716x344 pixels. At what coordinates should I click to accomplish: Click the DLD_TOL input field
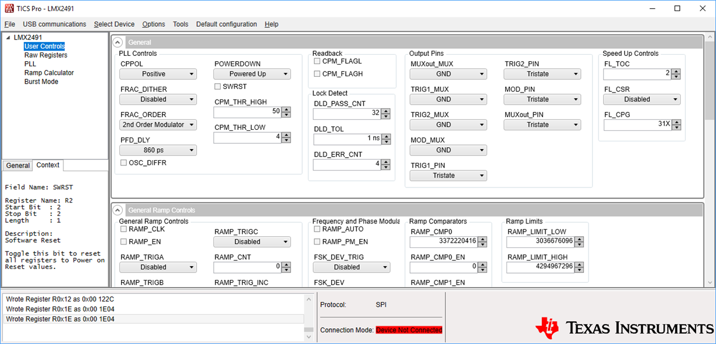pos(348,139)
